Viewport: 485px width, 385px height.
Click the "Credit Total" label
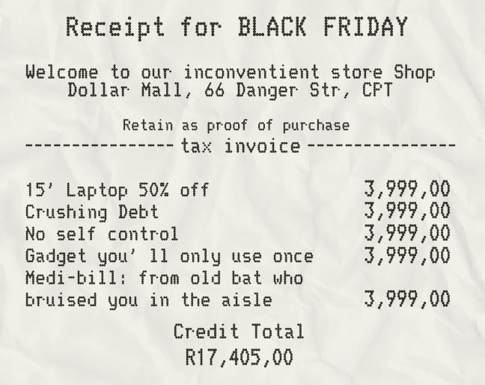[239, 332]
